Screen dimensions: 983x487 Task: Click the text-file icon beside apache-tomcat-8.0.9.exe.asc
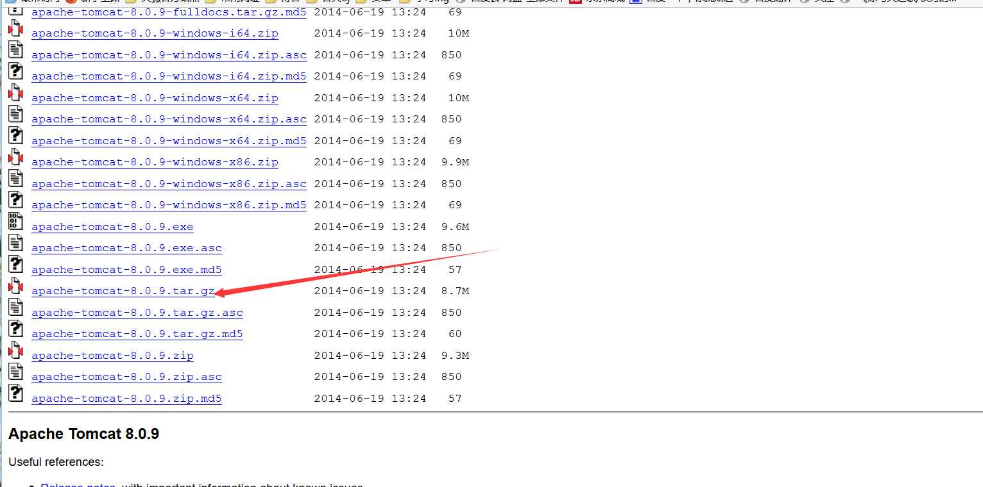tap(15, 244)
